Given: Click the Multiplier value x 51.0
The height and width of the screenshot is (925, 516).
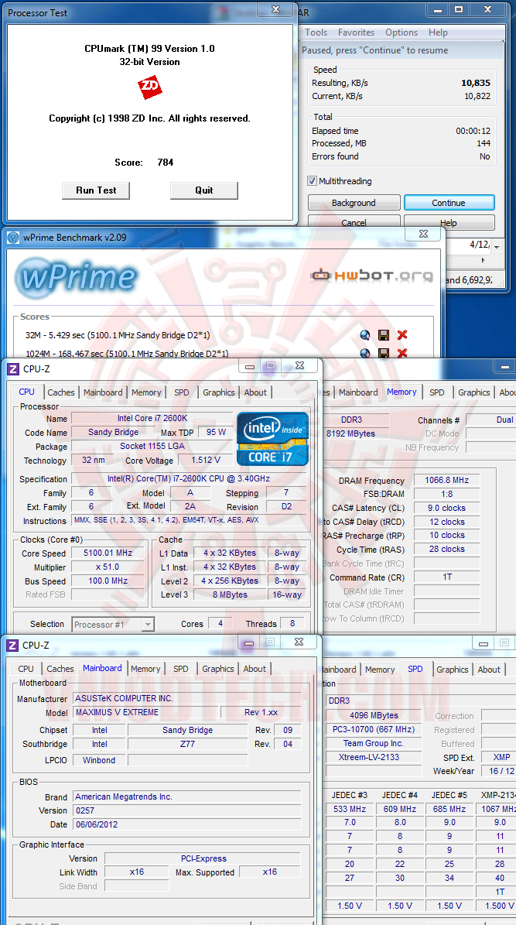Looking at the screenshot, I should (108, 567).
